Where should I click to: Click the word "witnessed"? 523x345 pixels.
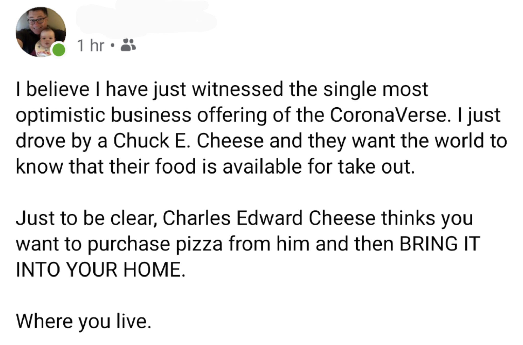pyautogui.click(x=237, y=89)
